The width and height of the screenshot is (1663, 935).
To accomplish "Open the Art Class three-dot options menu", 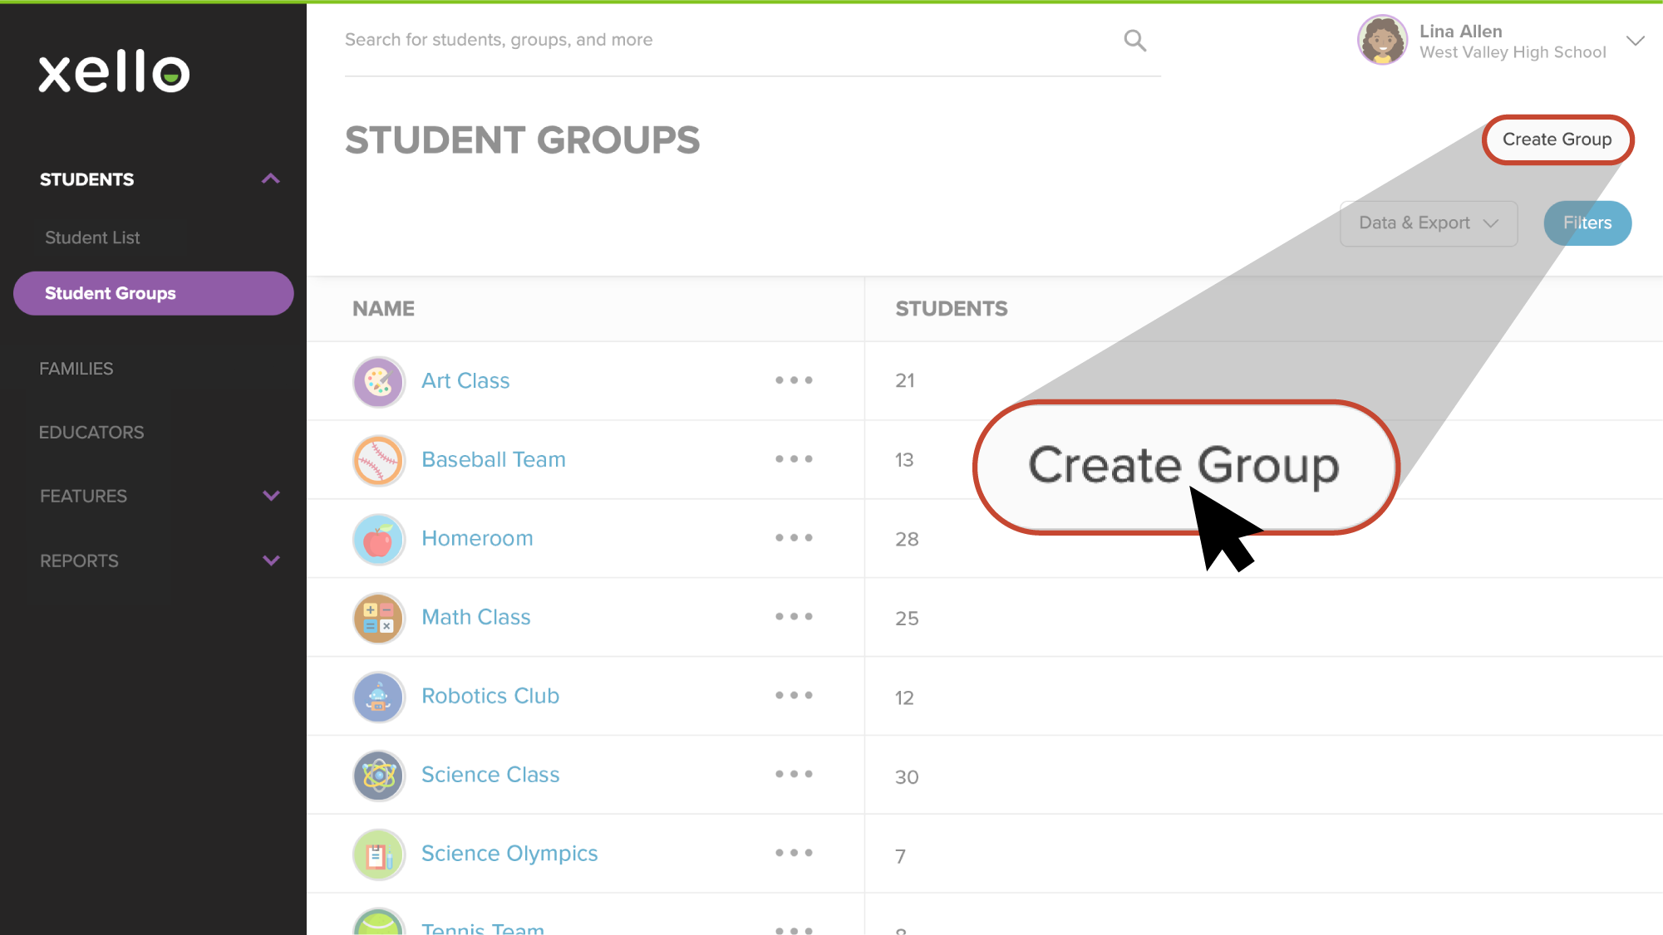I will [794, 380].
